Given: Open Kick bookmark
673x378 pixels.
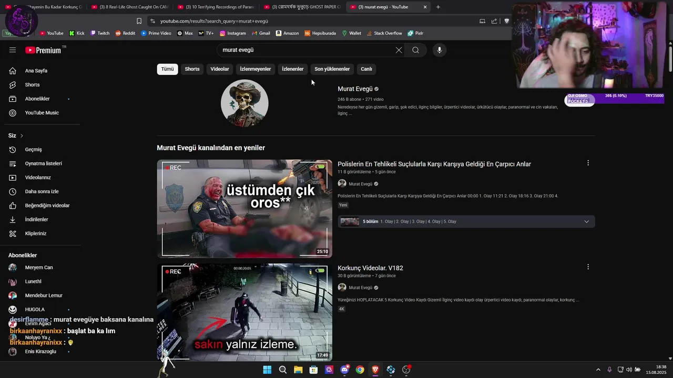Looking at the screenshot, I should coord(77,33).
